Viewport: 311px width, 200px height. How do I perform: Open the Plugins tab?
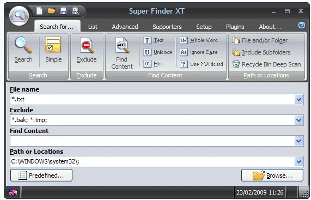click(235, 27)
